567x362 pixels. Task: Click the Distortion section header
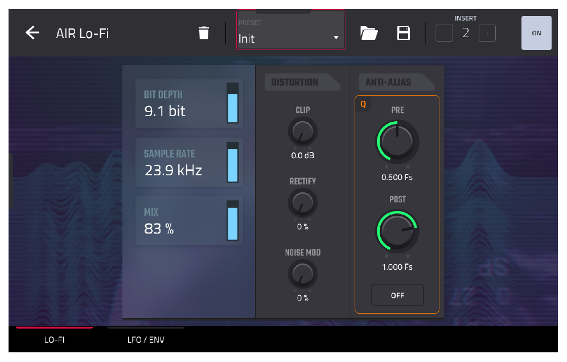coord(302,82)
